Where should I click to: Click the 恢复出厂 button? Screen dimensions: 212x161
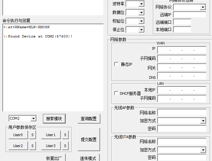(x=54, y=158)
